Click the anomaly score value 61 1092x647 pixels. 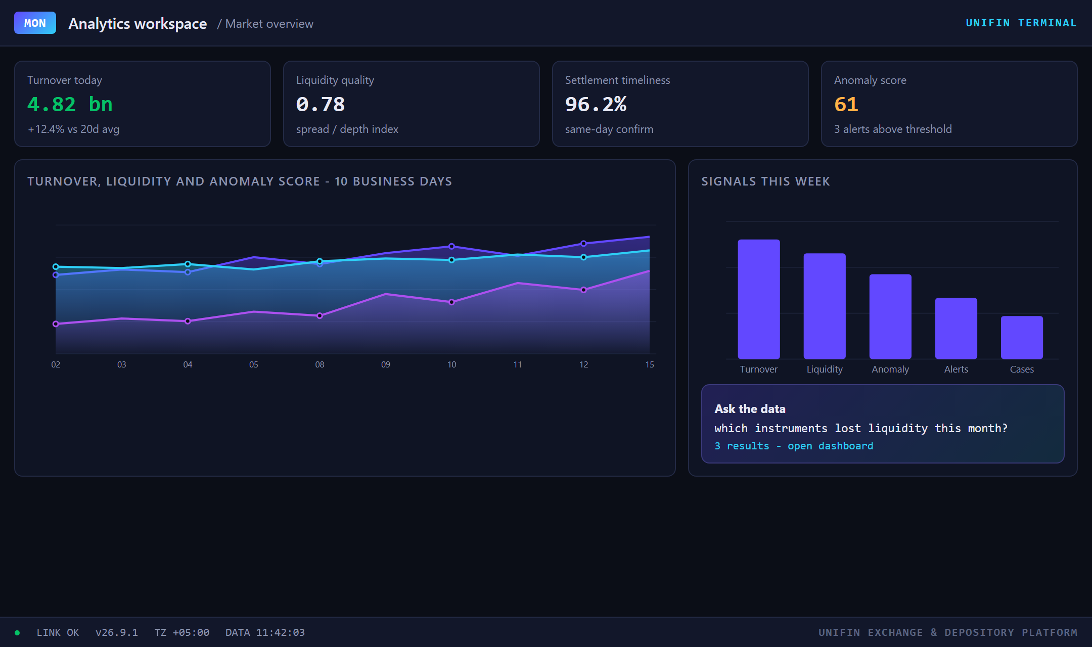click(846, 104)
